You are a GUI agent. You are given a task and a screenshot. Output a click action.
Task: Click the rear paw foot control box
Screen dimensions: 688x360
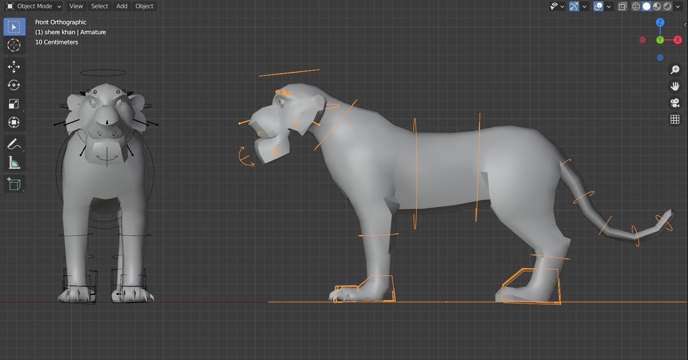click(532, 286)
